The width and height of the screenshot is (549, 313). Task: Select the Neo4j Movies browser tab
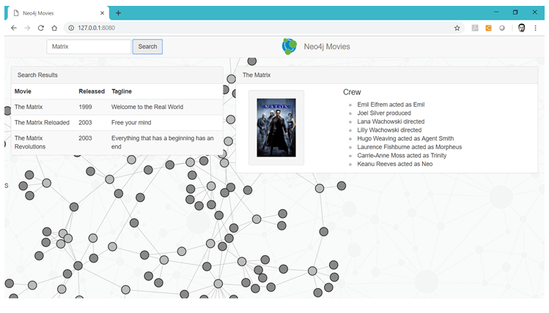[x=58, y=13]
